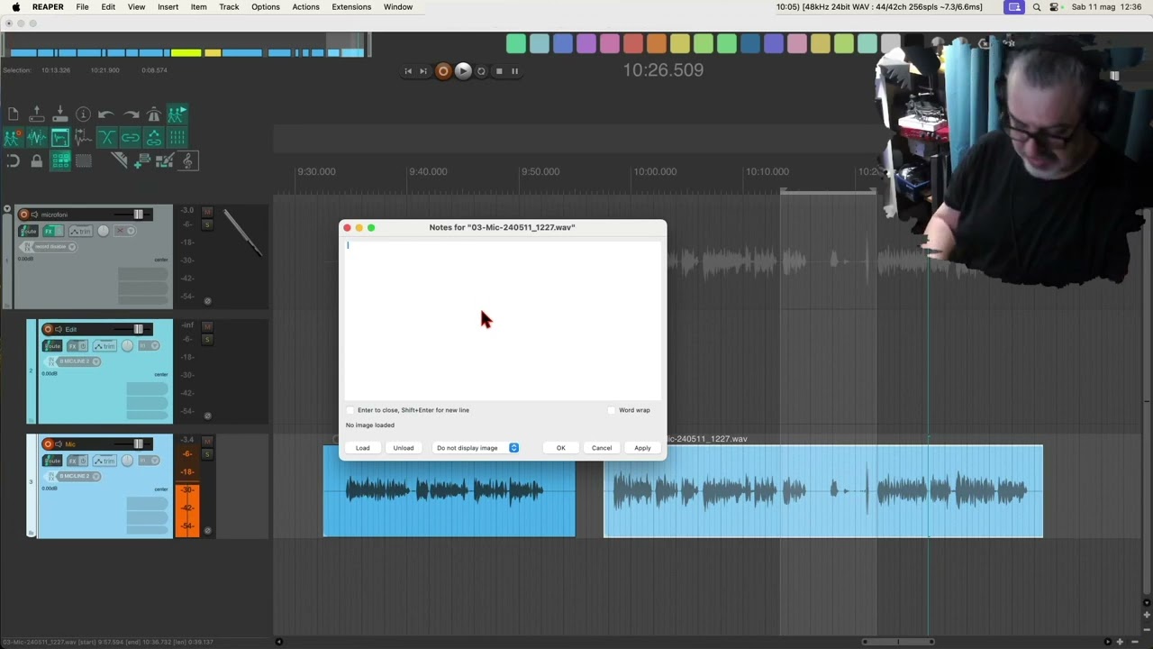The image size is (1153, 649).
Task: Toggle item grouping chain-link icon
Action: click(131, 137)
